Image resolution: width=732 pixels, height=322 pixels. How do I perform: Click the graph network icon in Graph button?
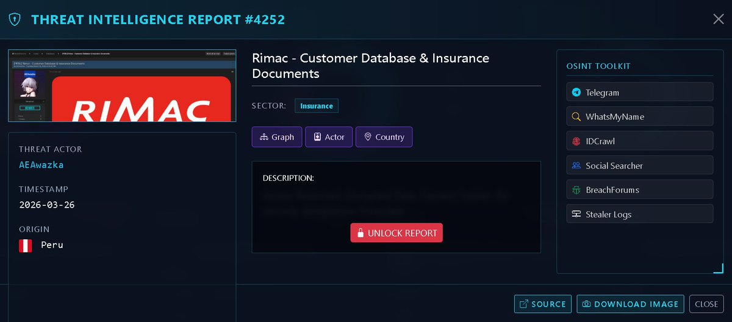(264, 137)
